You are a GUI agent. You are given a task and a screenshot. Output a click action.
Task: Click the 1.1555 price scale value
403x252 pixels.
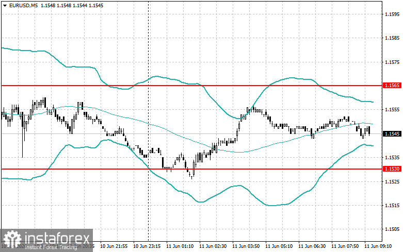click(392, 110)
